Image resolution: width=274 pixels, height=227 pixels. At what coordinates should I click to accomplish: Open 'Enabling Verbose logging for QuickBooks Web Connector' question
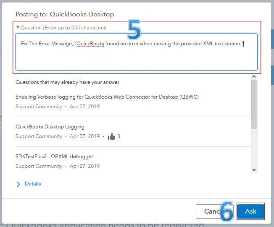click(x=107, y=97)
